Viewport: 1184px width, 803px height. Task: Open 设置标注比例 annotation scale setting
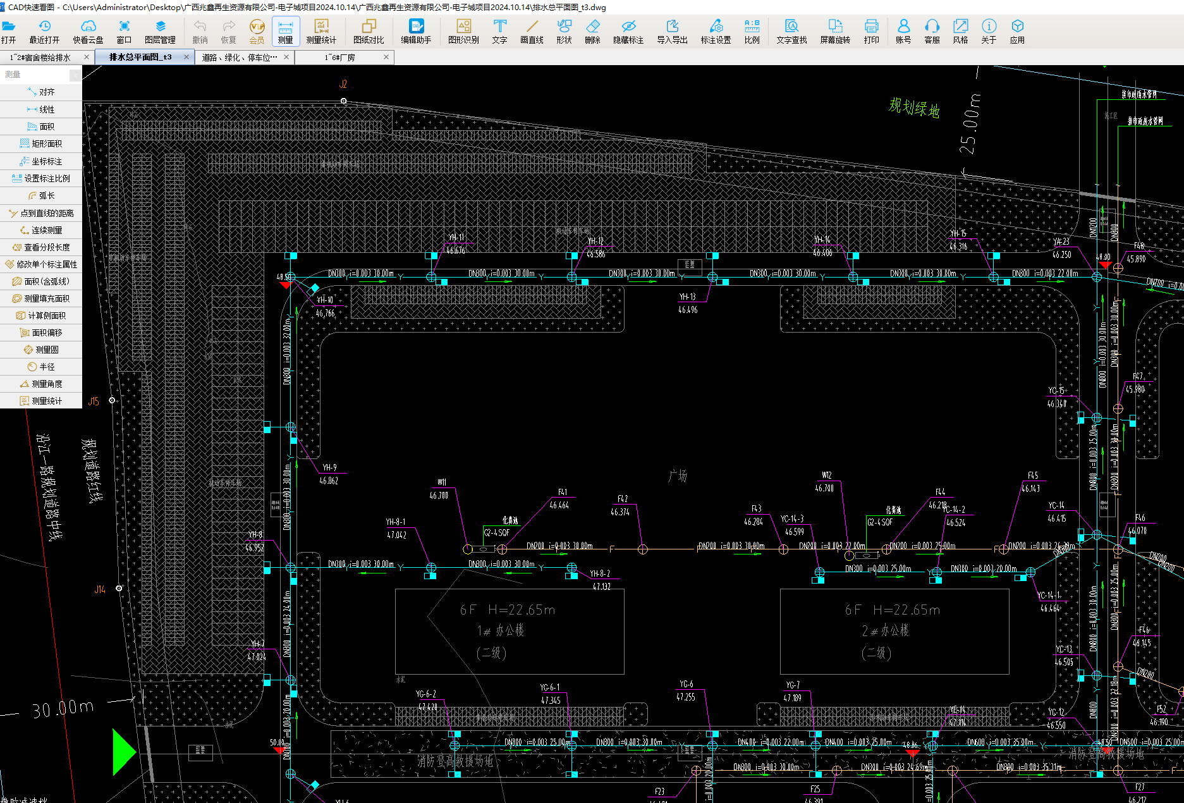click(x=41, y=178)
